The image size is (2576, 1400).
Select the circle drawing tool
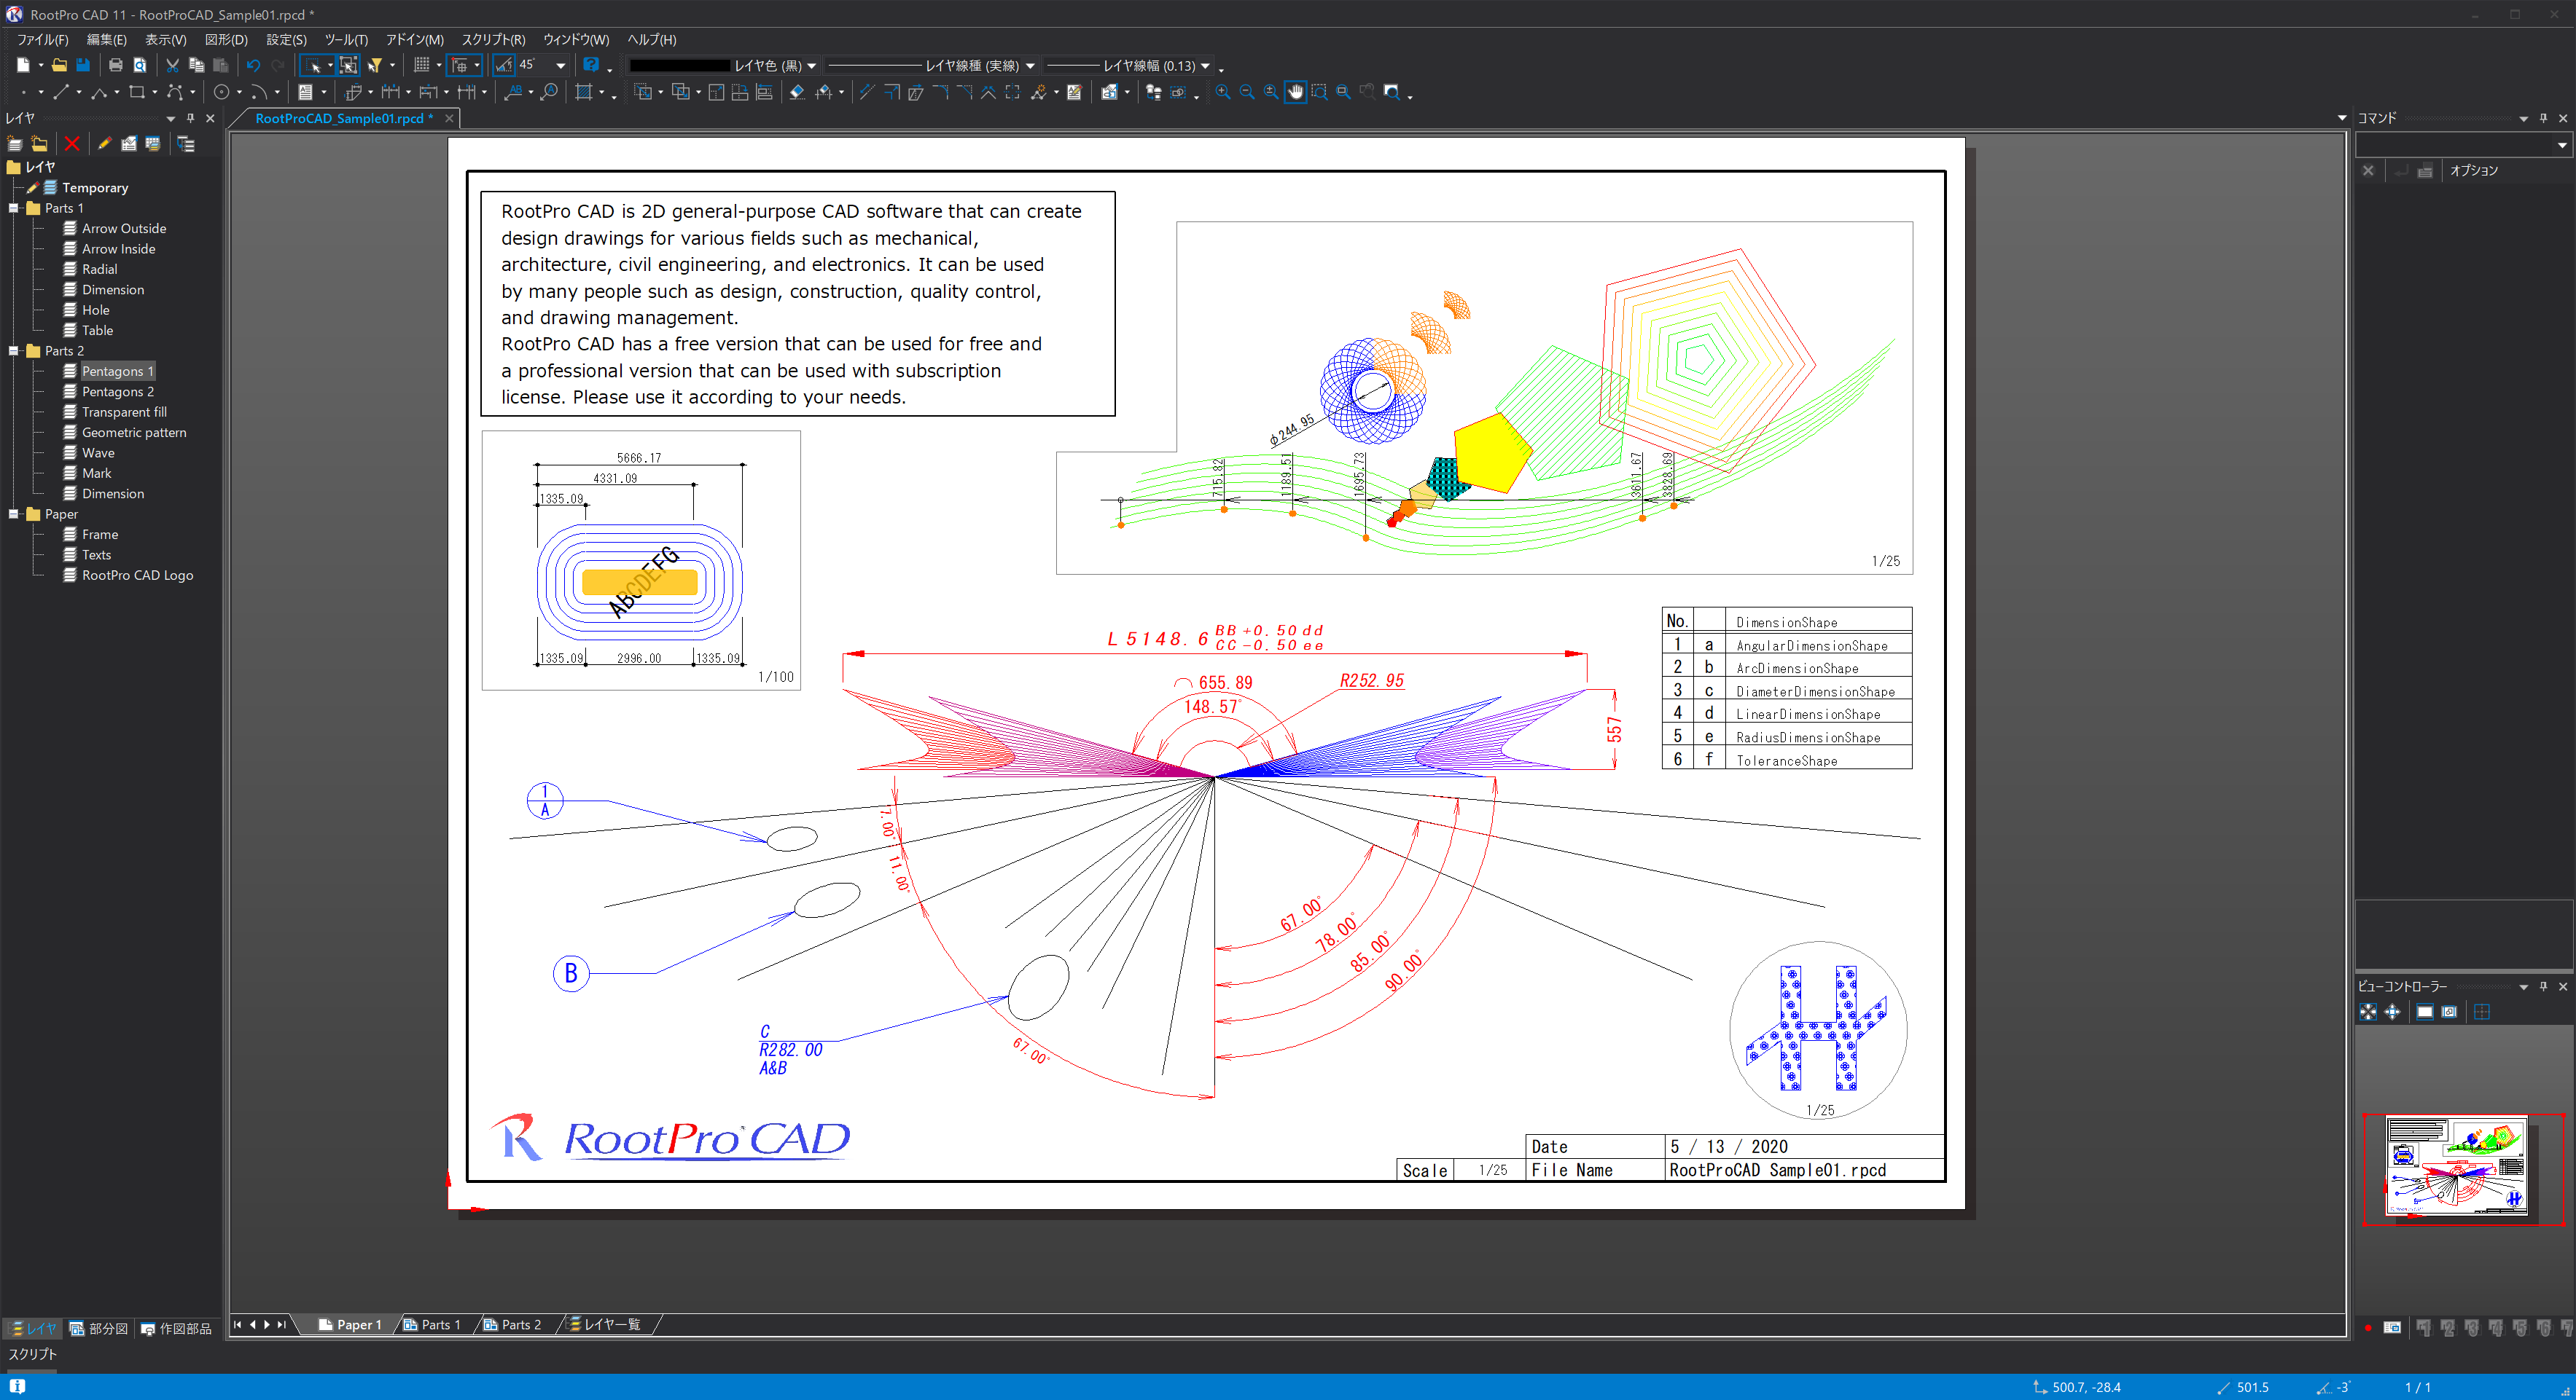pos(221,92)
